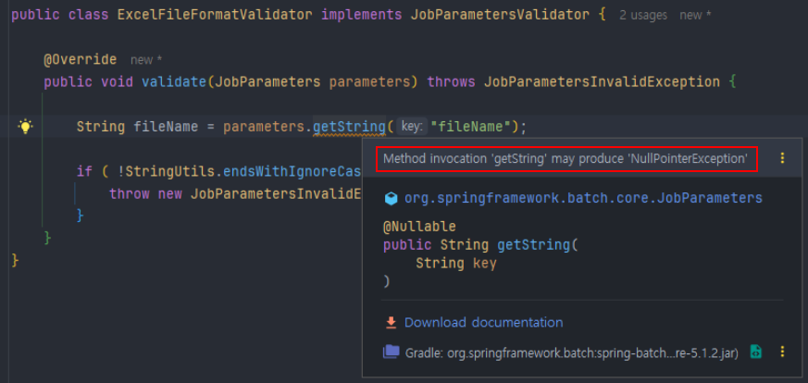Click the 'implements' keyword

coord(361,15)
